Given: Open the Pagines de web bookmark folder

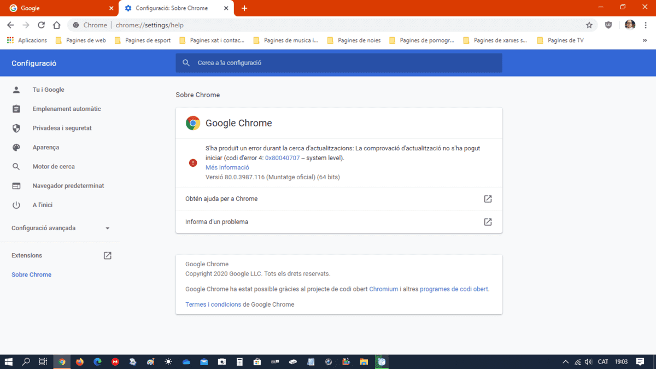Looking at the screenshot, I should pyautogui.click(x=80, y=40).
